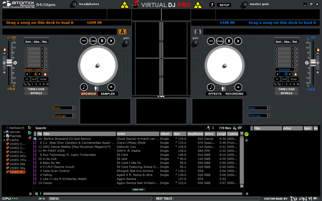This screenshot has height=201, width=322.
Task: Click the computer monitors icon beside file count
Action: [239, 128]
